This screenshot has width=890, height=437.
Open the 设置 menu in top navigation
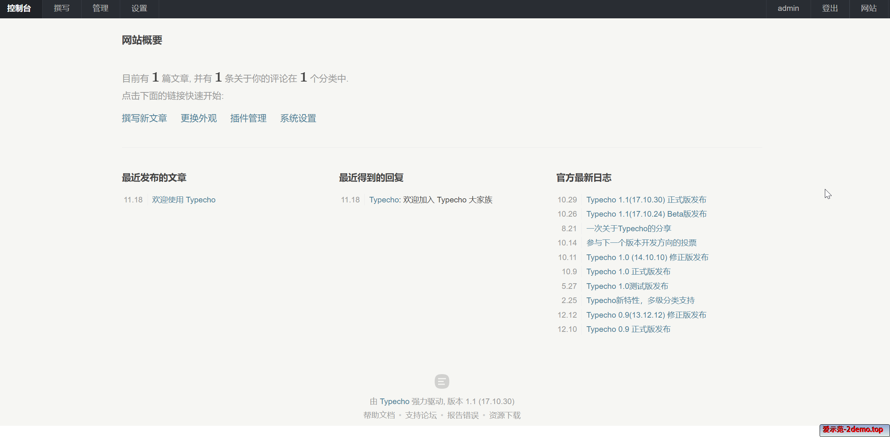click(x=139, y=8)
